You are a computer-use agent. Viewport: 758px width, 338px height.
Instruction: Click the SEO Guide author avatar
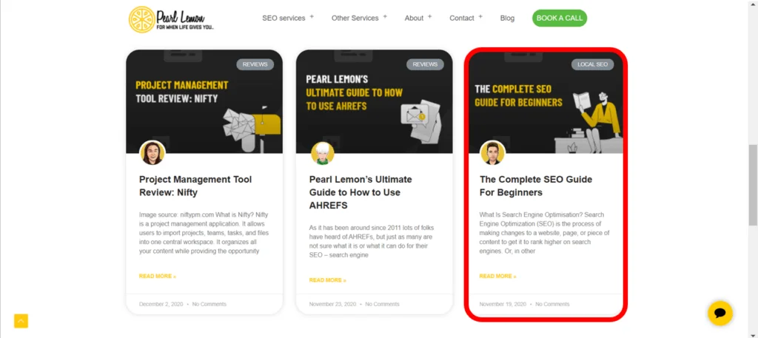492,153
